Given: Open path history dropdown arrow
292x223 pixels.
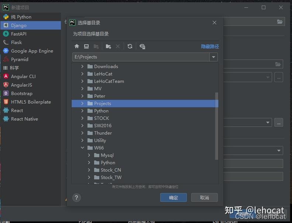Looking at the screenshot, I should pos(213,57).
